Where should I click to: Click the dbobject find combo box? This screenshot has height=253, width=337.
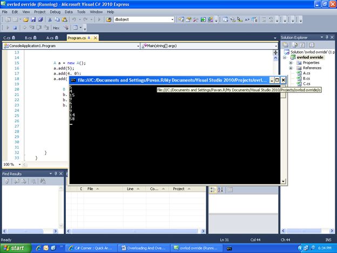point(144,19)
